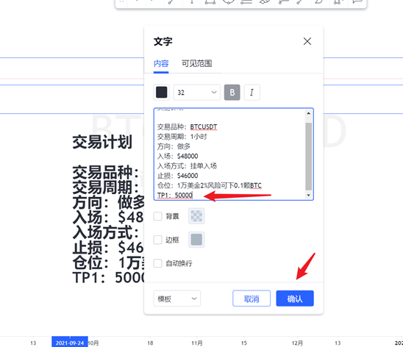
Task: Select the 内容 tab
Action: (161, 63)
